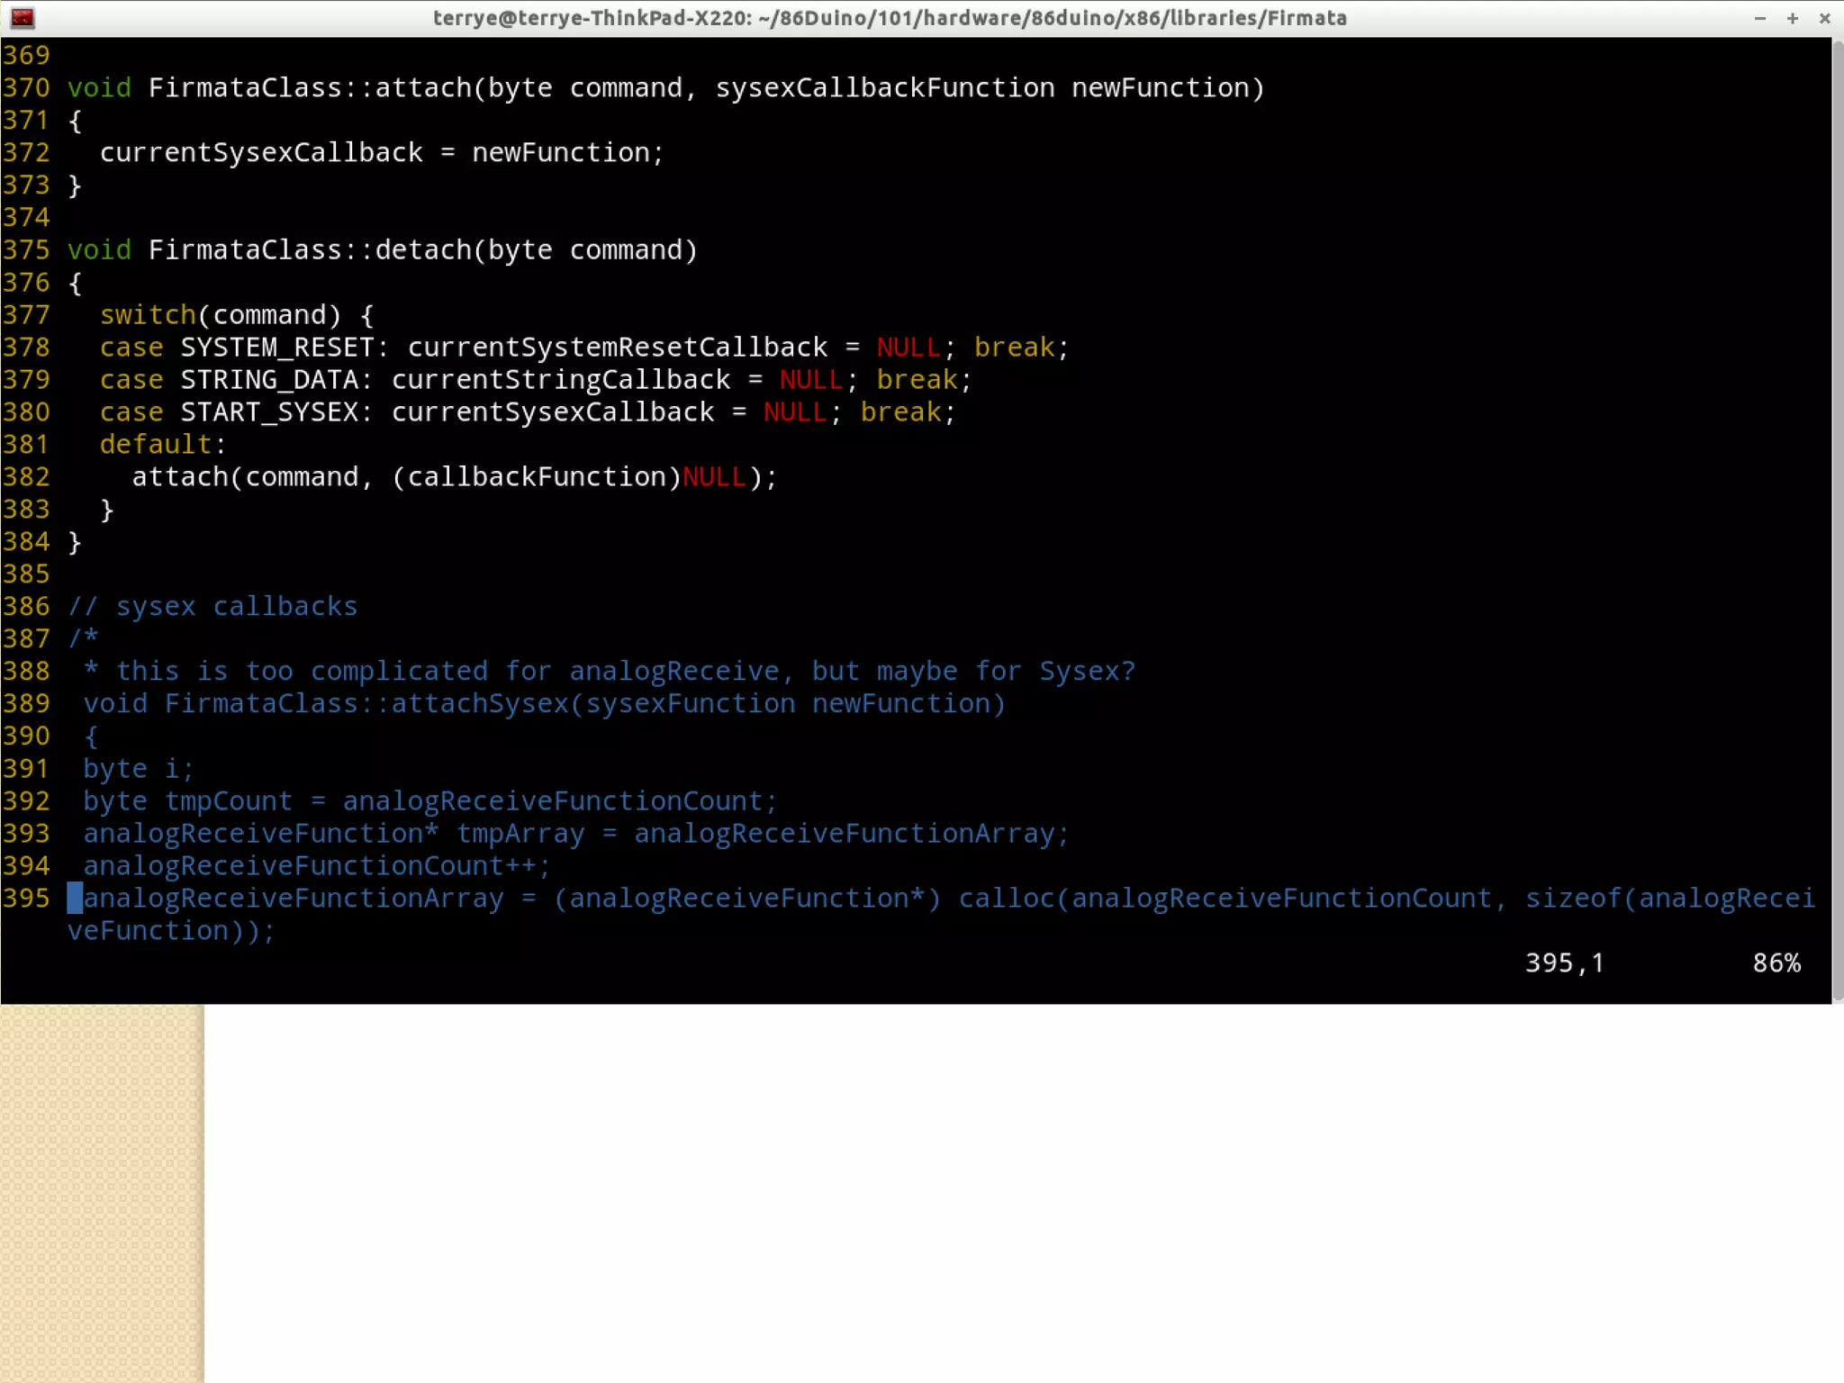Place cursor on line number 370
The width and height of the screenshot is (1844, 1383).
click(x=26, y=88)
